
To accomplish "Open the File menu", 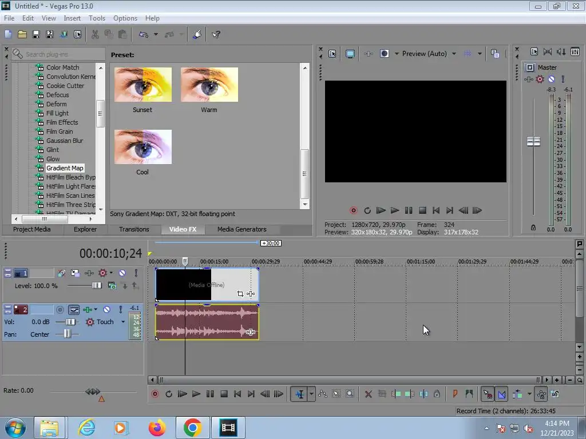I will [9, 18].
